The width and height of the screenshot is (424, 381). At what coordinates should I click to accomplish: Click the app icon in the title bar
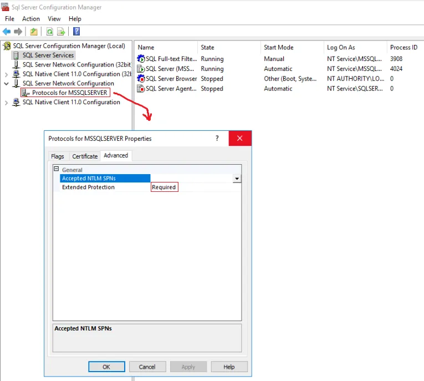5,7
